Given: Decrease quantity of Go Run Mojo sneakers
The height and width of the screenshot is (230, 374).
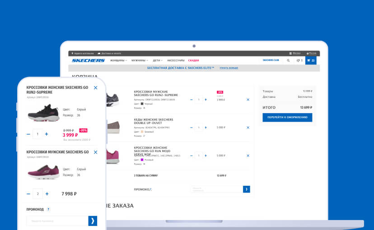Looking at the screenshot, I should (x=191, y=156).
